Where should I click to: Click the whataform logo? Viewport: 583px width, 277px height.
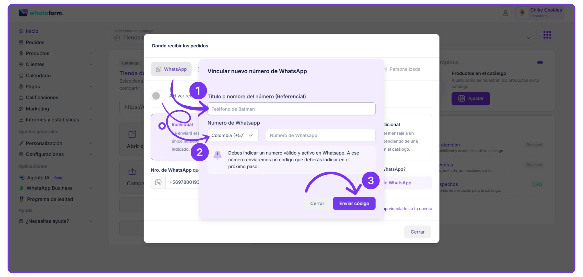pyautogui.click(x=41, y=13)
